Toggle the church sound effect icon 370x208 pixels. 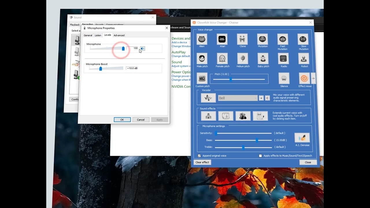coord(208,116)
